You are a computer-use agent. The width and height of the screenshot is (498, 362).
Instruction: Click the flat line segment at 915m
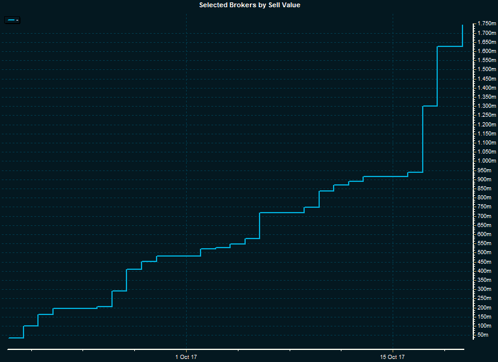(385, 176)
